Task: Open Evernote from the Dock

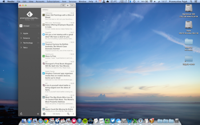Action: (x=107, y=121)
